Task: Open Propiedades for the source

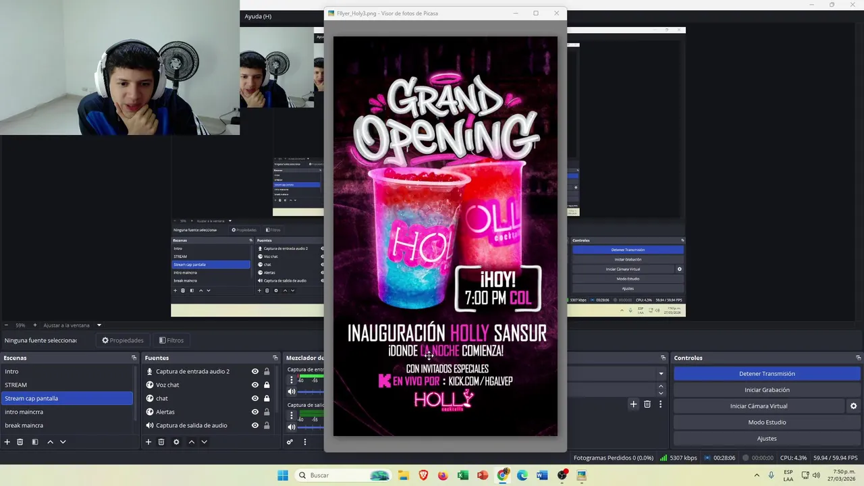Action: 123,340
